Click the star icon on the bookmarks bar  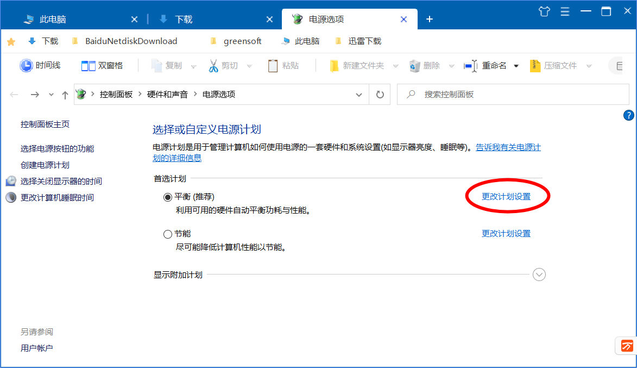pyautogui.click(x=11, y=41)
